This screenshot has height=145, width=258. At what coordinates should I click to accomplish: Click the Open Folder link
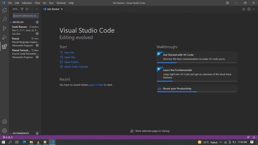[x=72, y=62]
